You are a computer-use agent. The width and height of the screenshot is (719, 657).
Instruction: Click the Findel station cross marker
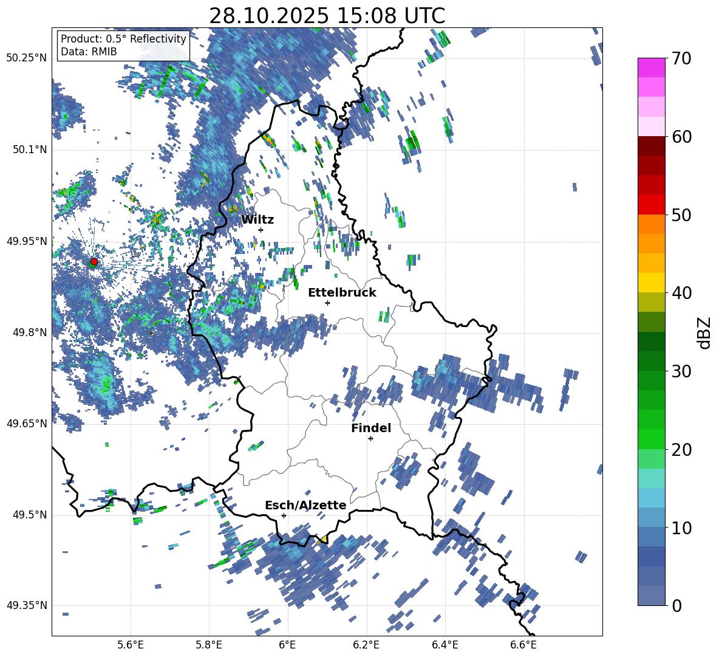point(370,439)
